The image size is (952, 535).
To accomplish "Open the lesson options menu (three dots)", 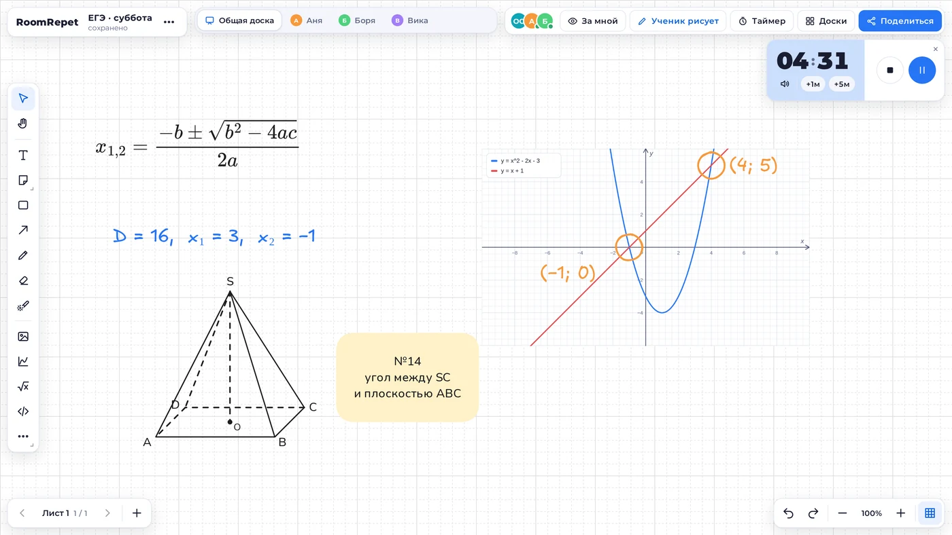I will (169, 22).
